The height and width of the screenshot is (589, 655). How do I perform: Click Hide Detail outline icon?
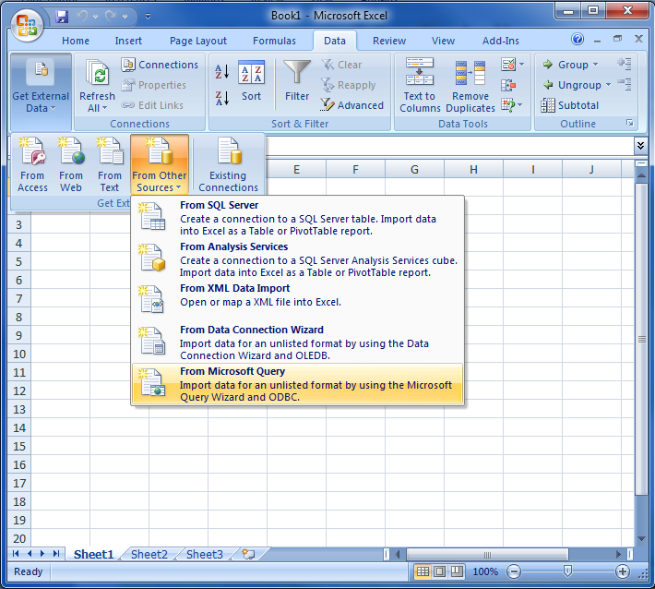[x=624, y=84]
